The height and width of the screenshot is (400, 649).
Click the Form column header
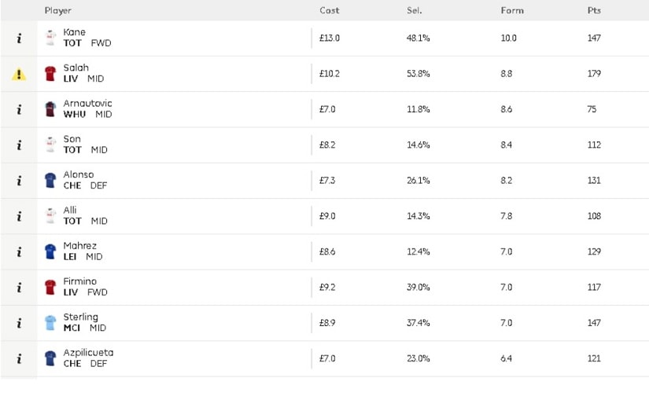click(512, 11)
